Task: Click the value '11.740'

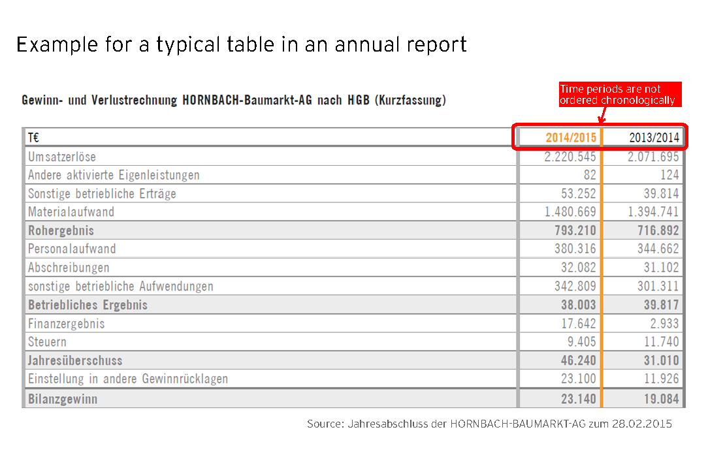Action: coord(662,342)
